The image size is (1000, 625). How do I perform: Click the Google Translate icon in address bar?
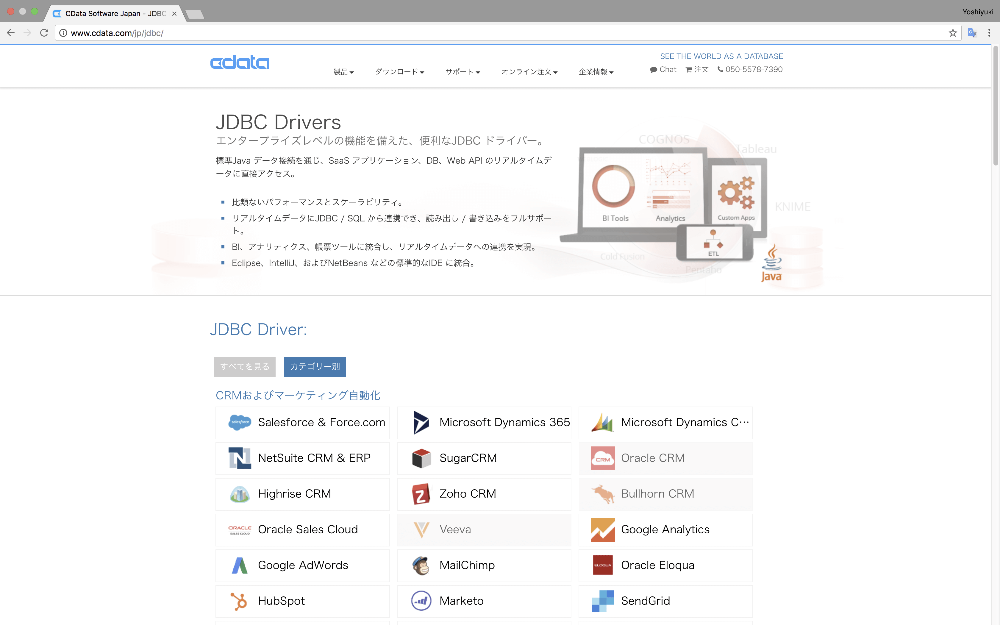(x=971, y=33)
